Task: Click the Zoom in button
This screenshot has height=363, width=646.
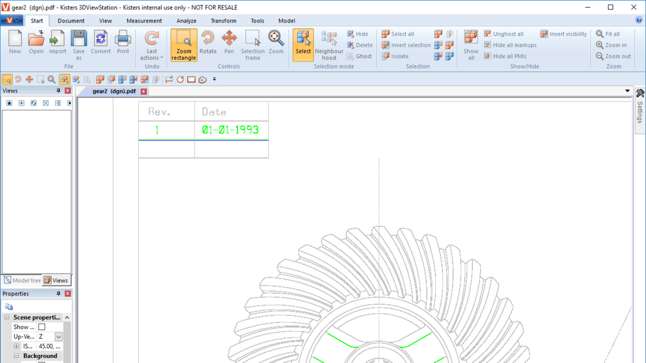Action: 611,45
